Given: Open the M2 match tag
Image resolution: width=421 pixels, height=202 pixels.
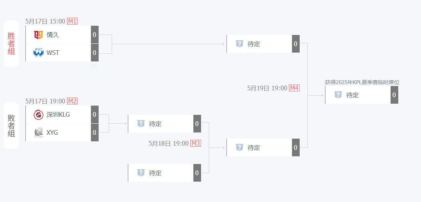Looking at the screenshot, I should point(72,101).
